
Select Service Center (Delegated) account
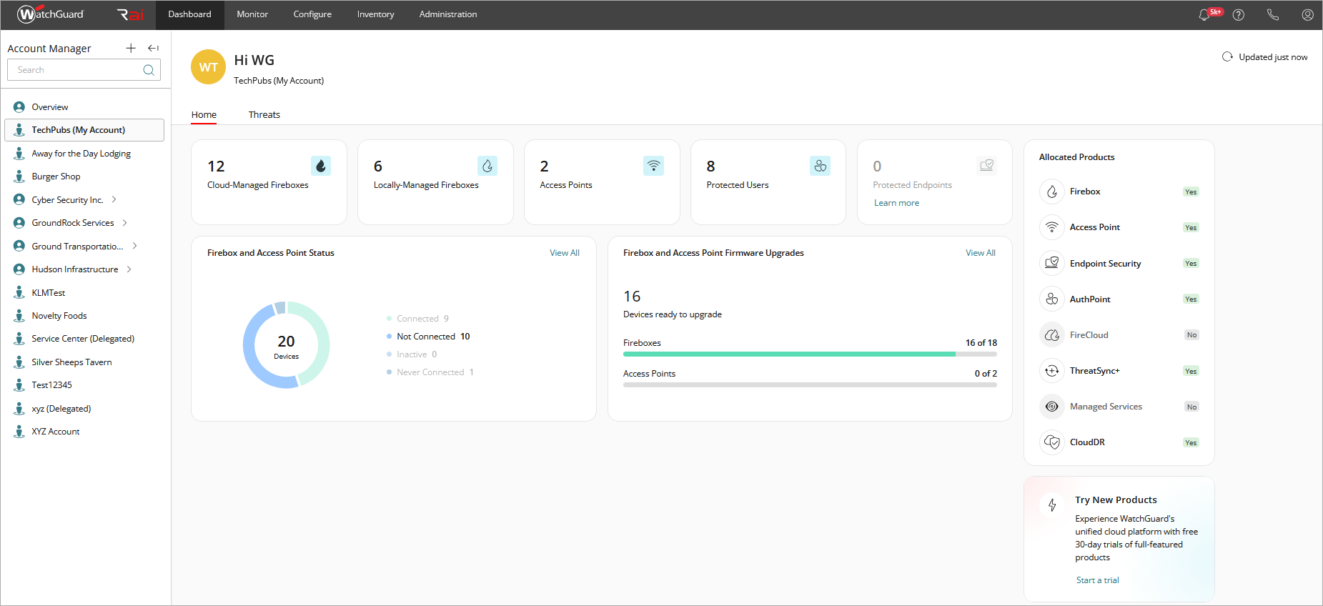coord(84,339)
